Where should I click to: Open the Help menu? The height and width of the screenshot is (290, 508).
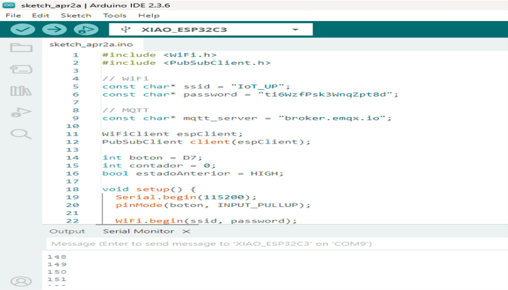click(149, 16)
